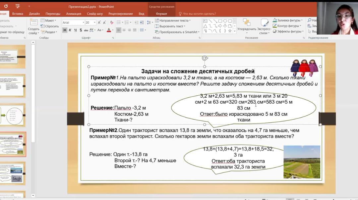Select the star shape in the gallery

coord(229,31)
